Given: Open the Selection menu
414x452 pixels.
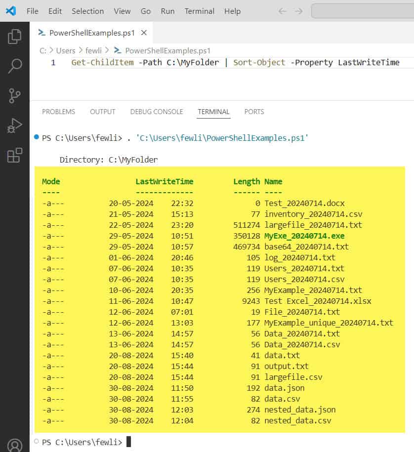Looking at the screenshot, I should 87,11.
